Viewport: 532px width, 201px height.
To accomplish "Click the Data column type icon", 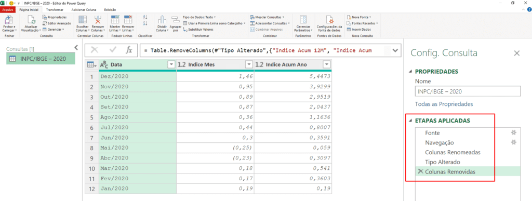I will tap(104, 64).
